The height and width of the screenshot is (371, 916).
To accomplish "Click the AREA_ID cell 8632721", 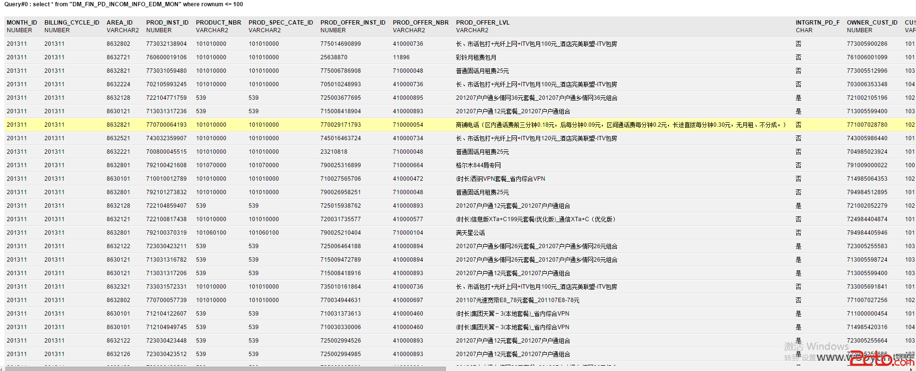I will 118,57.
